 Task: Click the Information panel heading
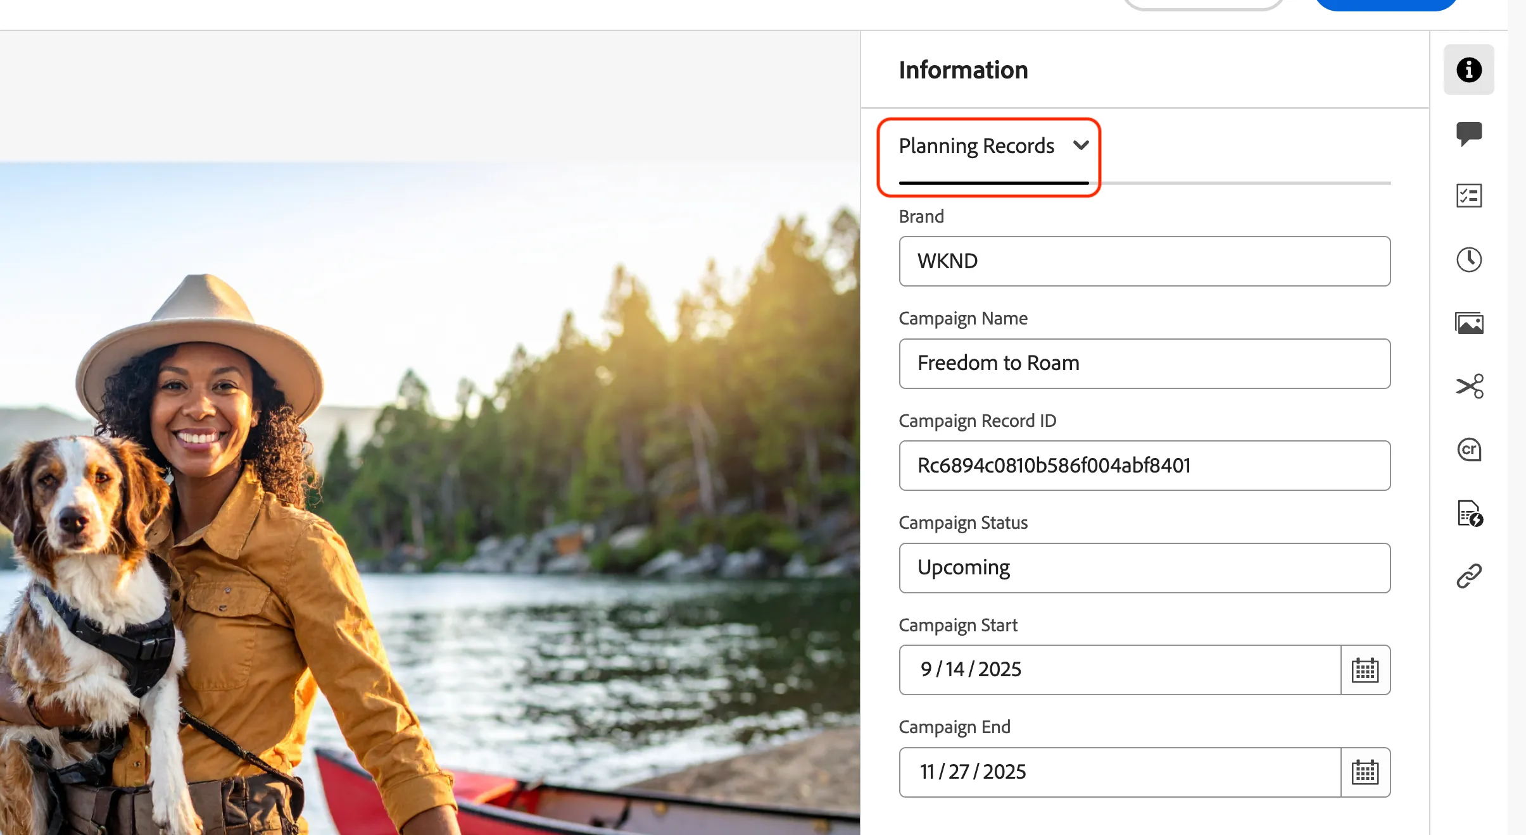click(963, 70)
